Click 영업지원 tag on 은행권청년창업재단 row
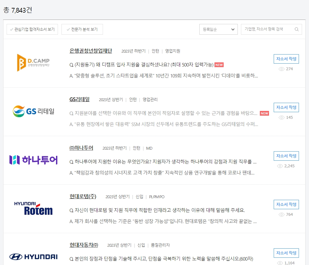309x265 pixels. 173,51
